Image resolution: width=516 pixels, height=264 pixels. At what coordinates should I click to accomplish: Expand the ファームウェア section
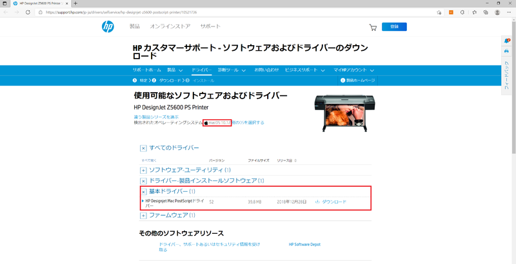(x=143, y=216)
